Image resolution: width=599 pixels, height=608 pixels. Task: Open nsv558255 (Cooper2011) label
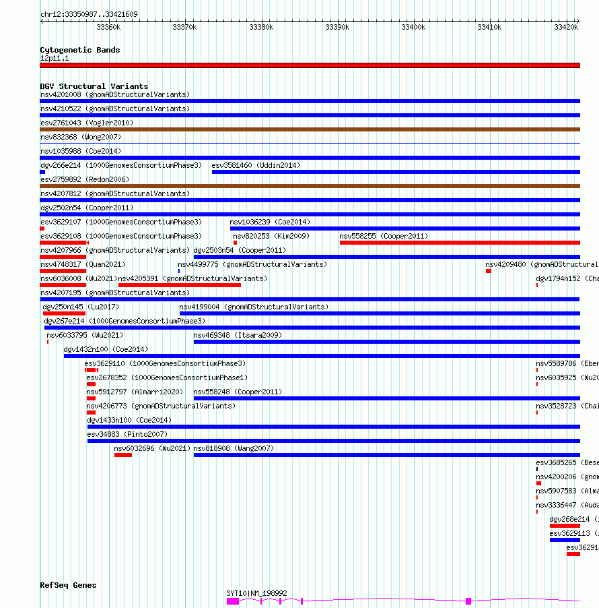click(x=384, y=236)
